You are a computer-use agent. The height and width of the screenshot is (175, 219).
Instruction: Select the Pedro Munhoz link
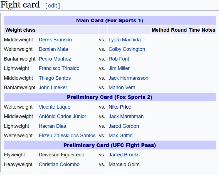tap(55, 59)
